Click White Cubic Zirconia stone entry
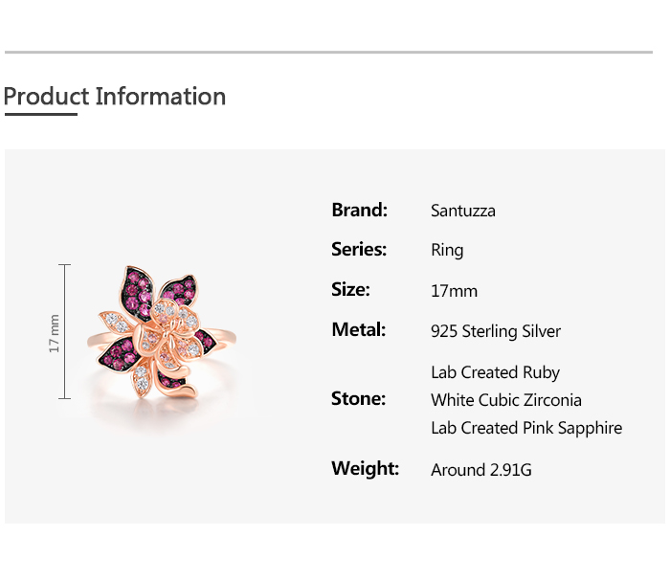Viewport: 670px width, 581px height. point(506,400)
